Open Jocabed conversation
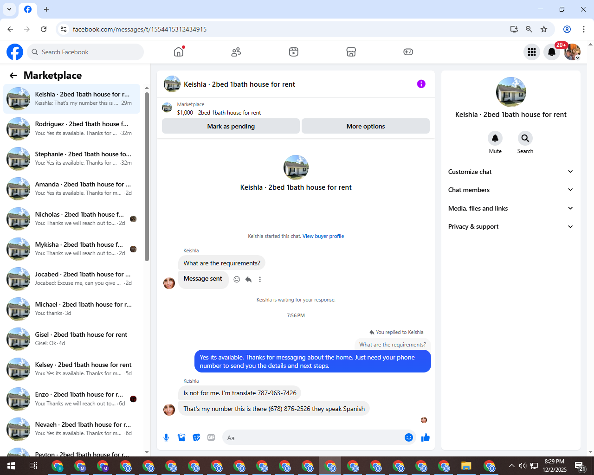Viewport: 594px width, 475px height. (71, 279)
